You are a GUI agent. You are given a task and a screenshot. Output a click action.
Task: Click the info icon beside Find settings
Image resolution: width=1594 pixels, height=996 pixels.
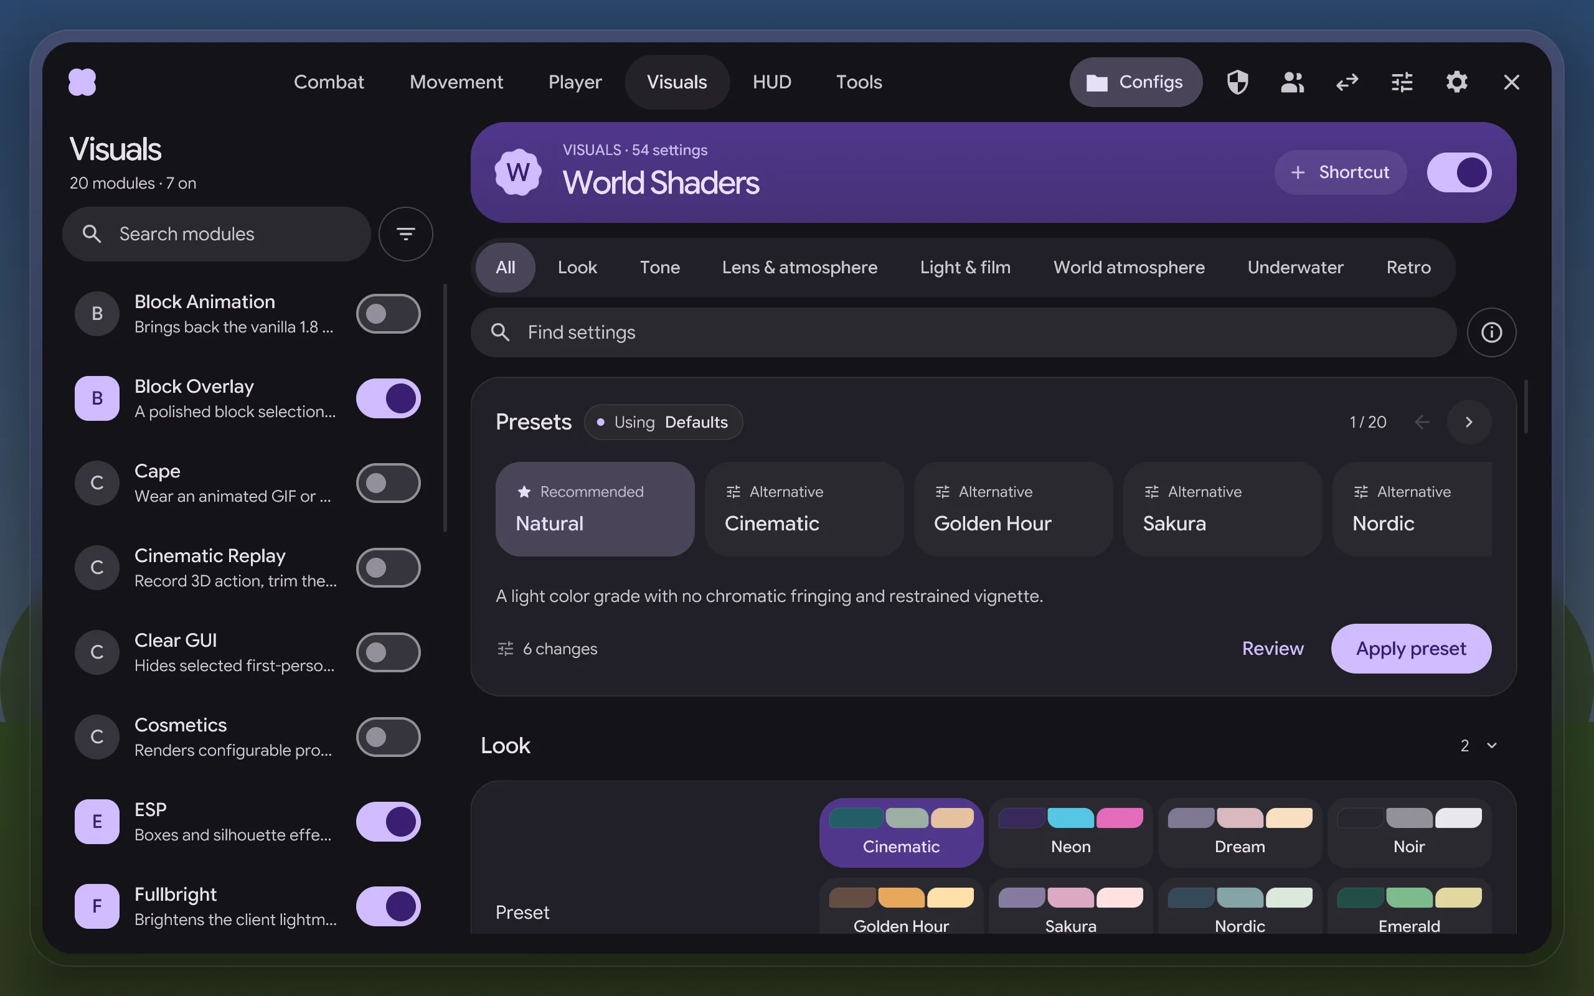(1491, 332)
